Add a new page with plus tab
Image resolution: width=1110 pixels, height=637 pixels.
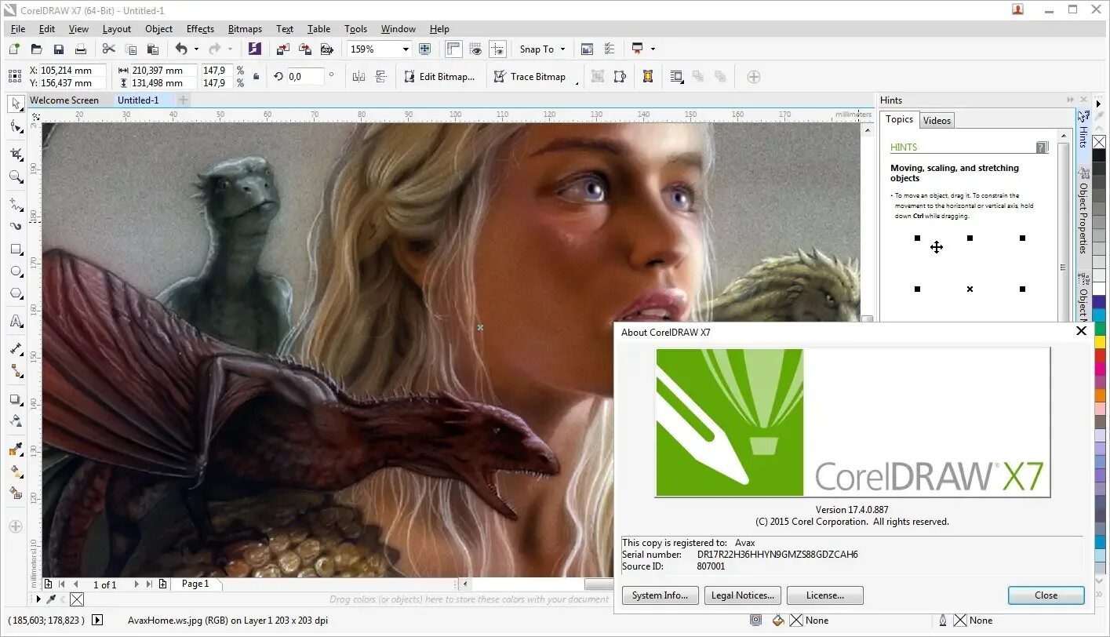coord(183,100)
